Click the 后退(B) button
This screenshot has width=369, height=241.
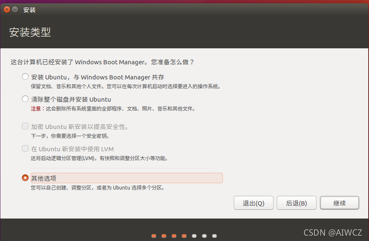pyautogui.click(x=296, y=203)
